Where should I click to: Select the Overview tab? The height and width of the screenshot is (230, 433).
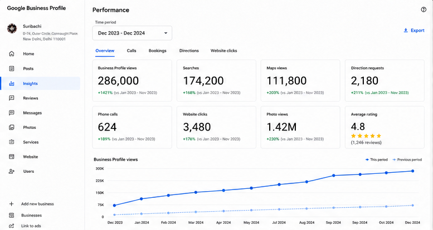point(105,51)
